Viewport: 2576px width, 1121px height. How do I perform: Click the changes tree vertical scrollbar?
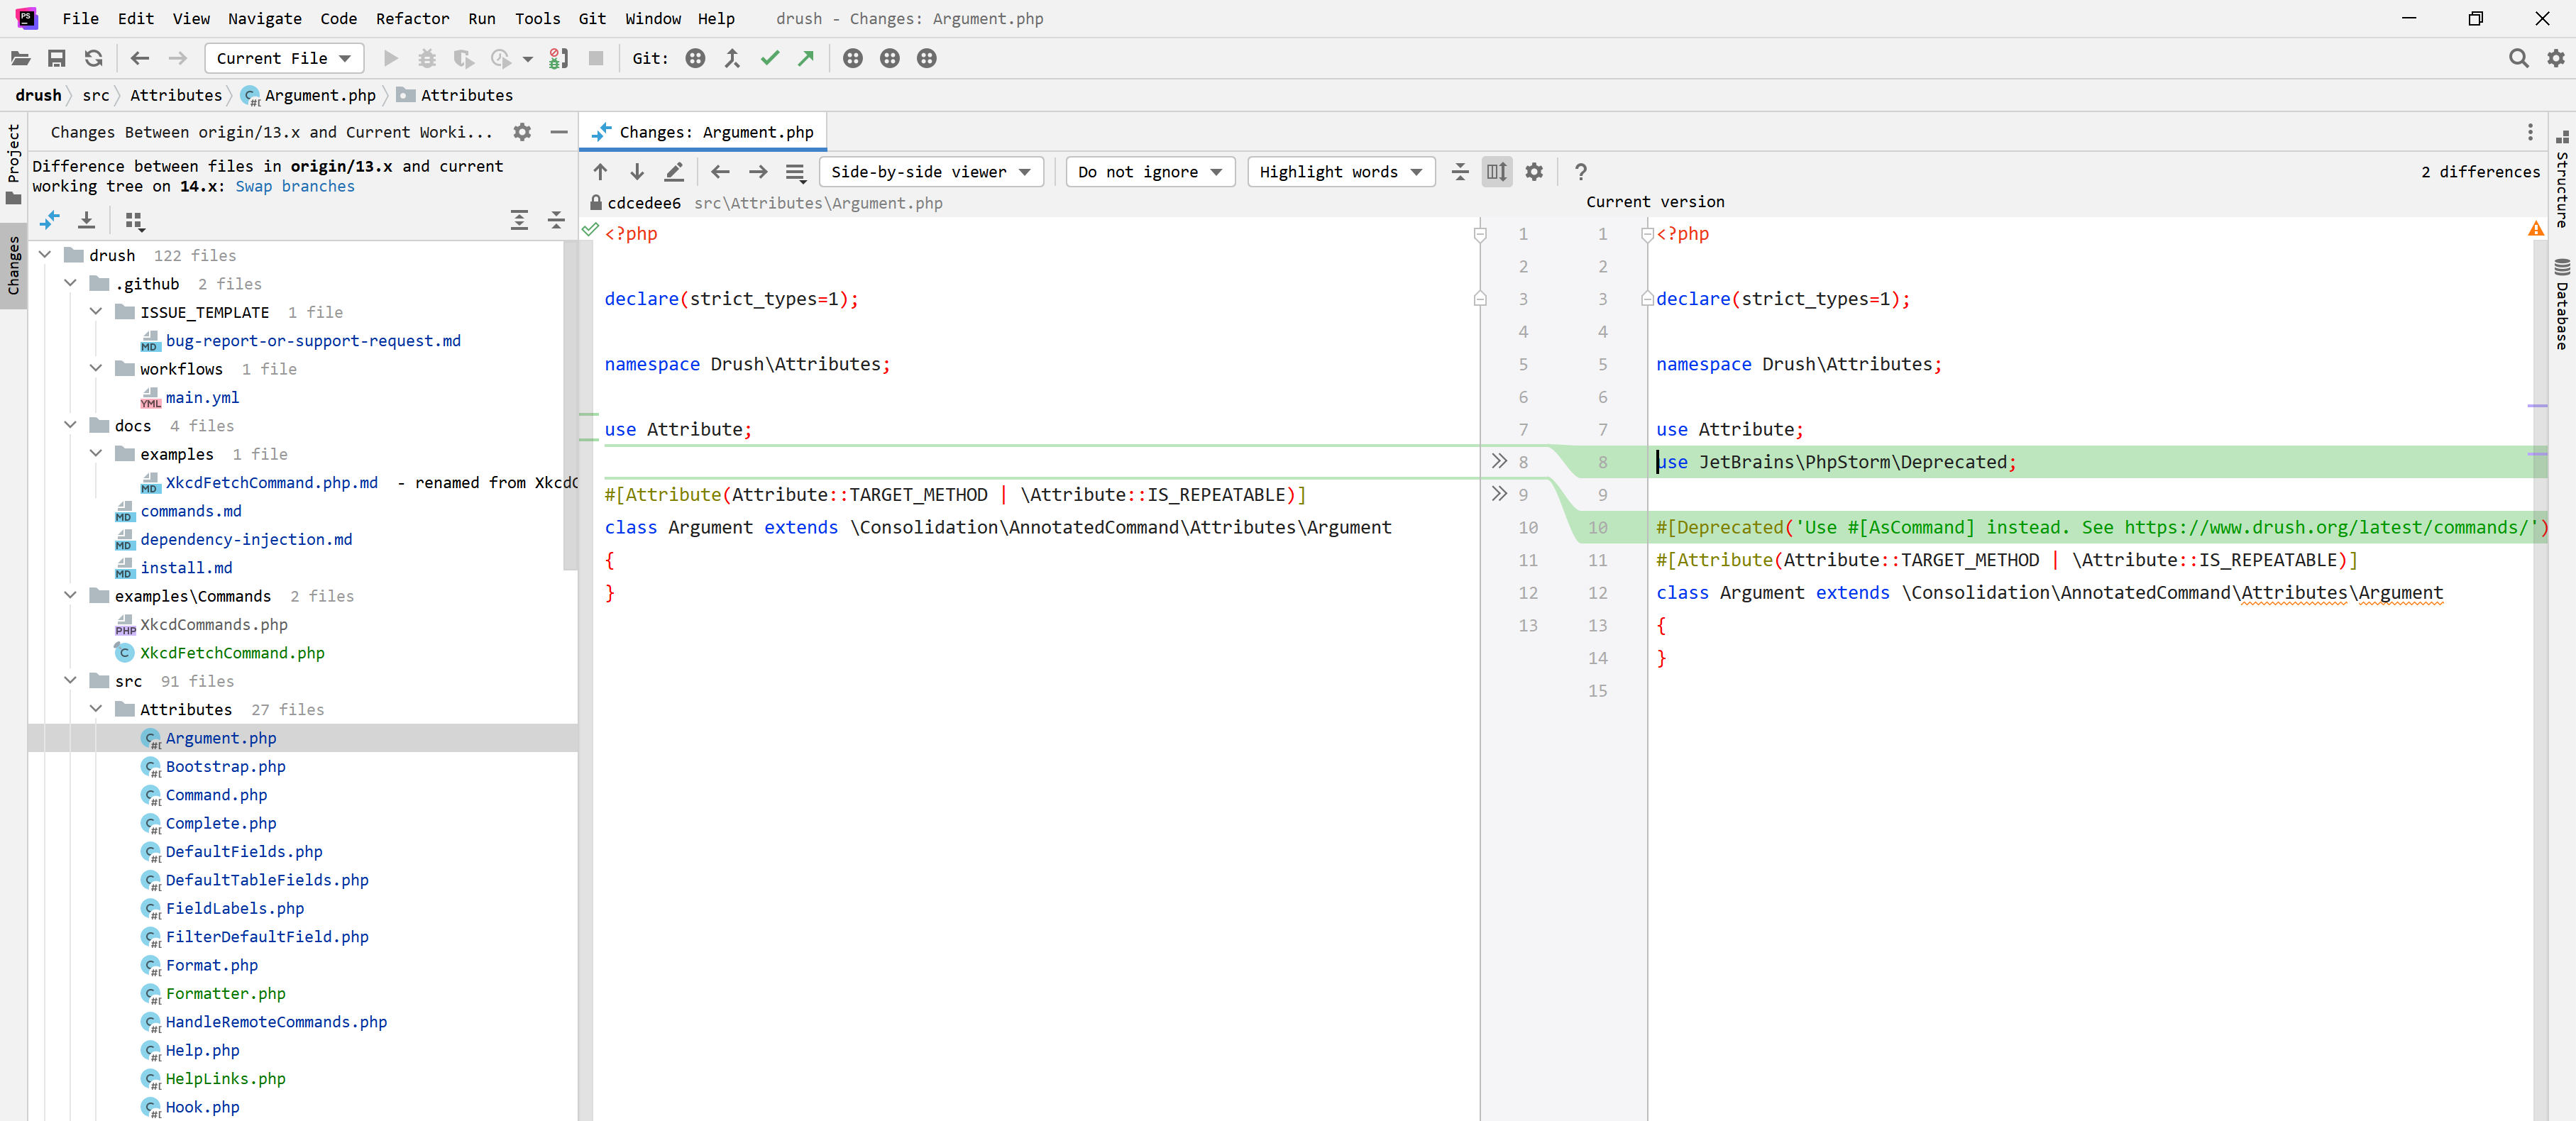pos(571,405)
